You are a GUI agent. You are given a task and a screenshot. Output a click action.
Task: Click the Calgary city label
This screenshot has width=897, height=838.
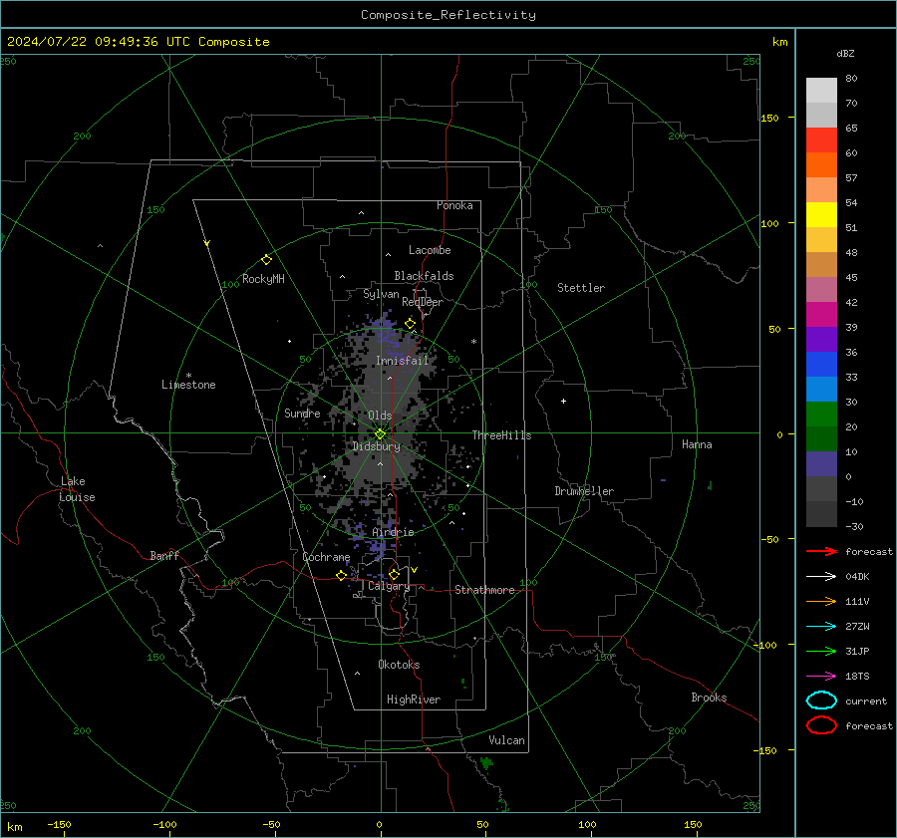point(389,586)
